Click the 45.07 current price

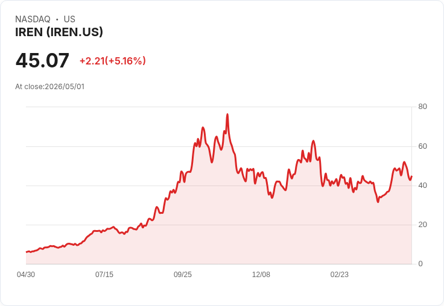[x=42, y=60]
